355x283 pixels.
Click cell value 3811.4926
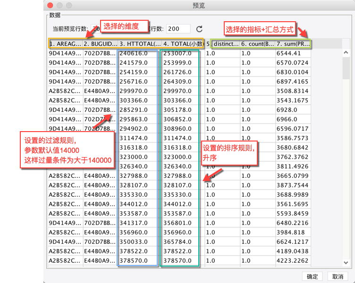[x=292, y=166]
